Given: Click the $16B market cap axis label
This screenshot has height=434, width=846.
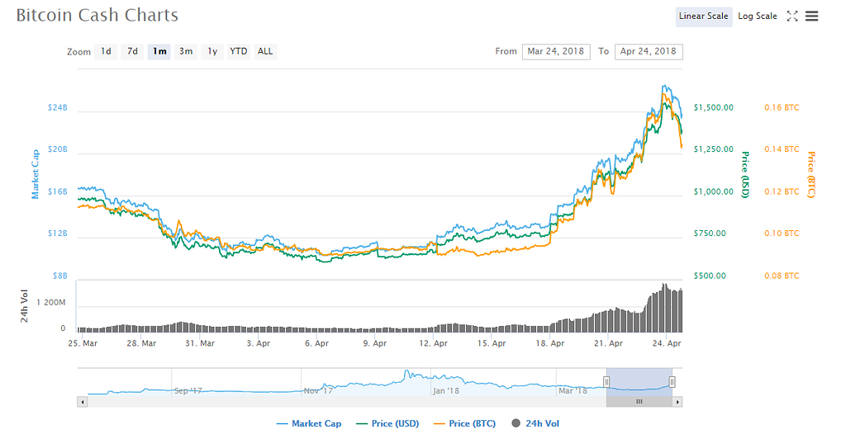Looking at the screenshot, I should pyautogui.click(x=58, y=192).
